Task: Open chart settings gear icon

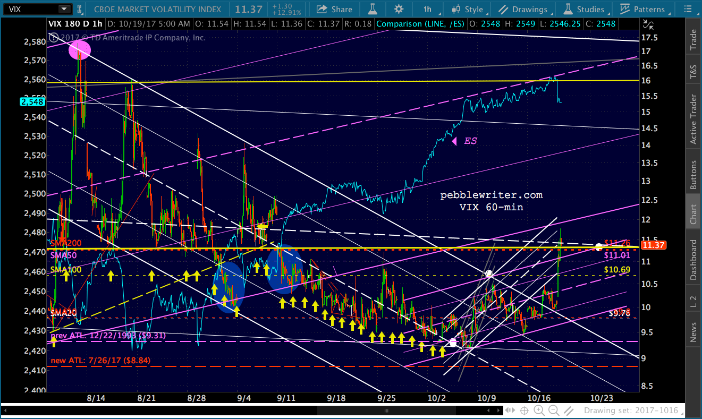Action: click(x=399, y=9)
